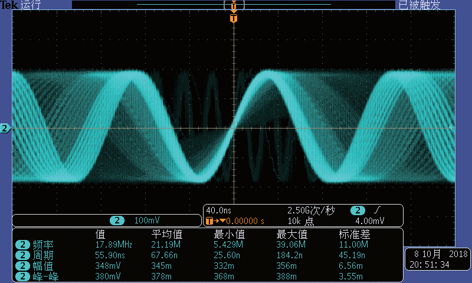Click the rising edge trigger slope icon

click(377, 210)
